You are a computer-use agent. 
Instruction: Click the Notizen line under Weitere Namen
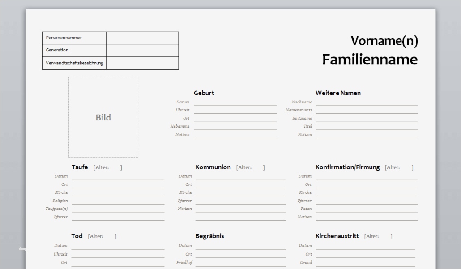tap(366, 135)
